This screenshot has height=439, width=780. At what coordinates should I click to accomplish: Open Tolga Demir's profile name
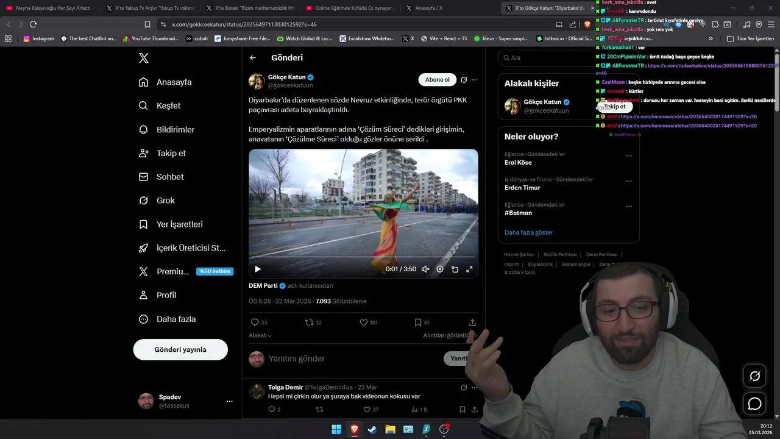click(x=285, y=387)
